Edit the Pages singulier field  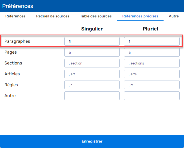coord(92,52)
